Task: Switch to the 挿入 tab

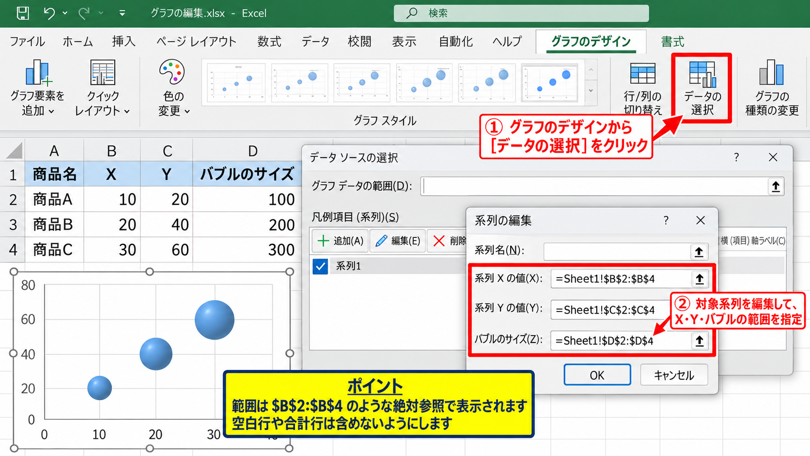Action: 124,42
